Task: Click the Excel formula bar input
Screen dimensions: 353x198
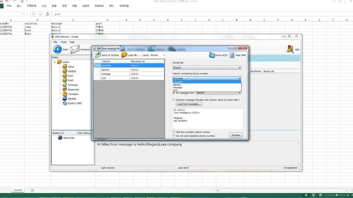Action: click(x=202, y=14)
